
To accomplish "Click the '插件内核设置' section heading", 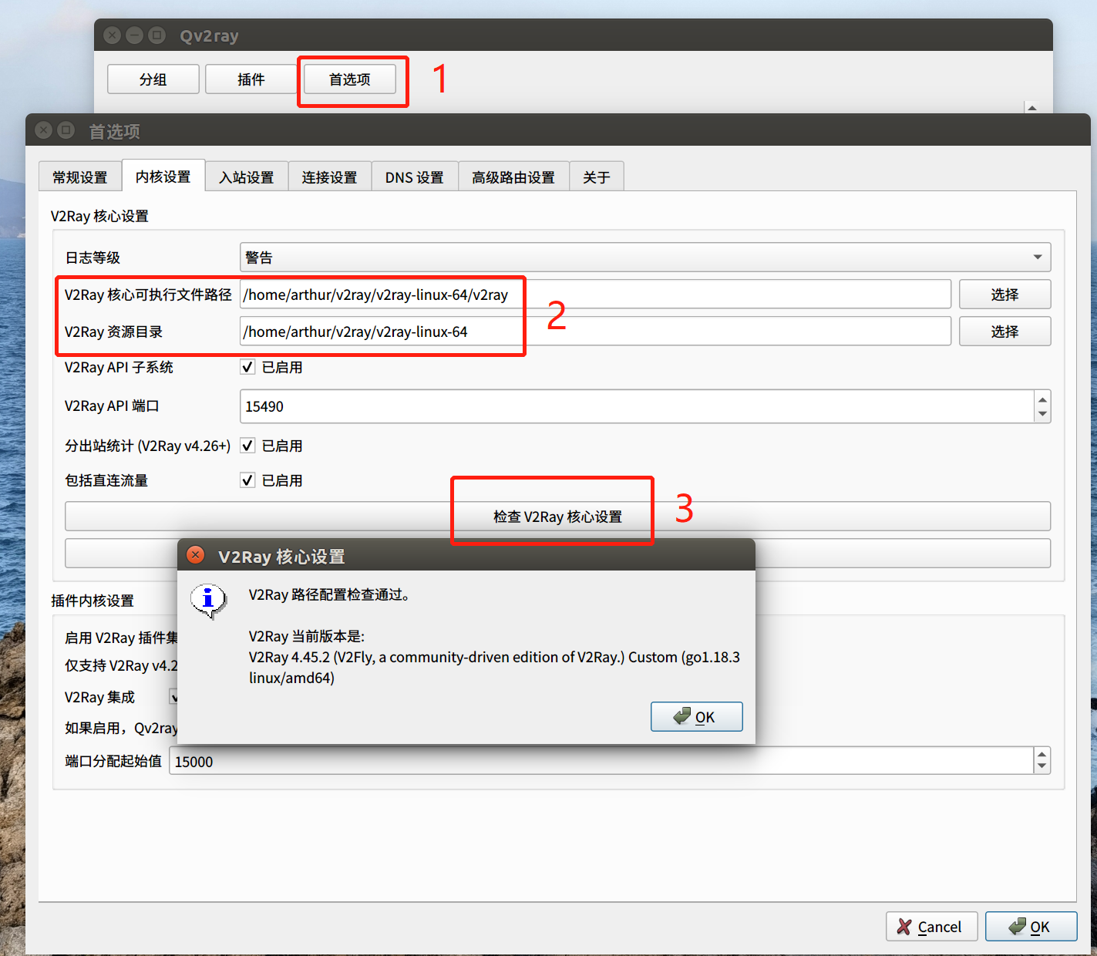I will [x=93, y=601].
